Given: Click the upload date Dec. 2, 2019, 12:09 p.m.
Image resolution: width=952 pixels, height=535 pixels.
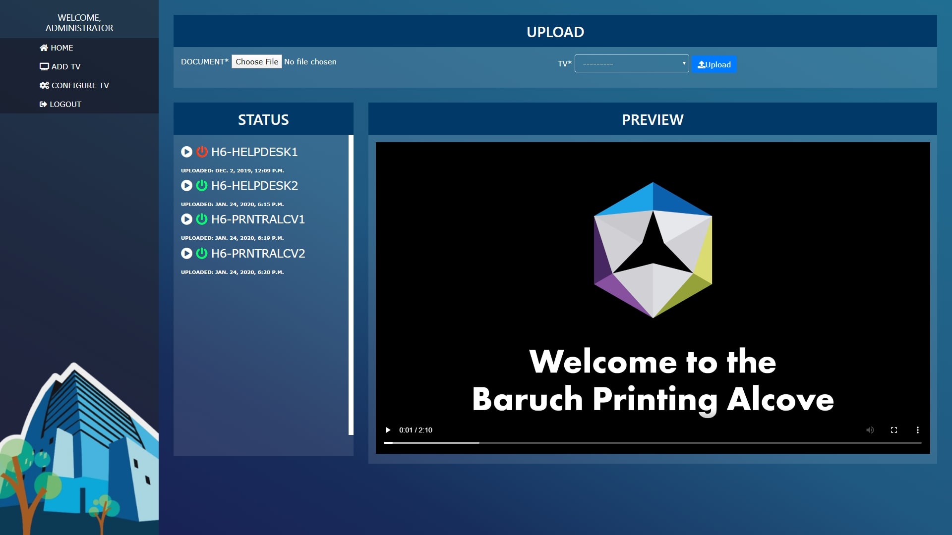Looking at the screenshot, I should [x=233, y=170].
